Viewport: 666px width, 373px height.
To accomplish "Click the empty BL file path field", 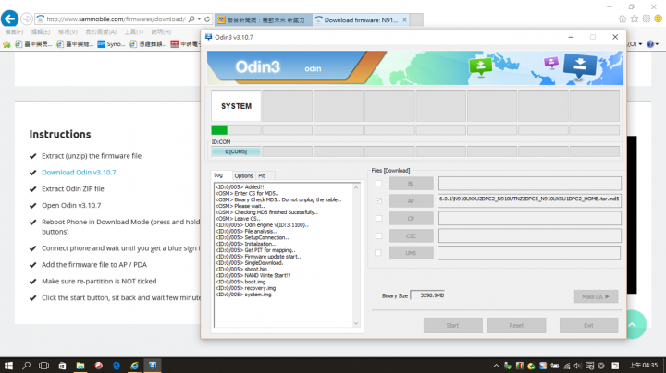I will tap(530, 184).
